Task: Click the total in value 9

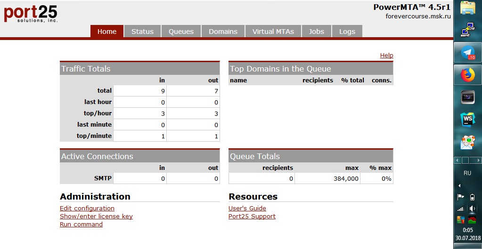Action: [x=163, y=91]
